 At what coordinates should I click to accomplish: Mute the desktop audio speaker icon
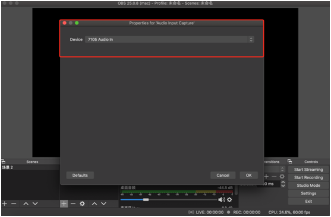coord(221,200)
